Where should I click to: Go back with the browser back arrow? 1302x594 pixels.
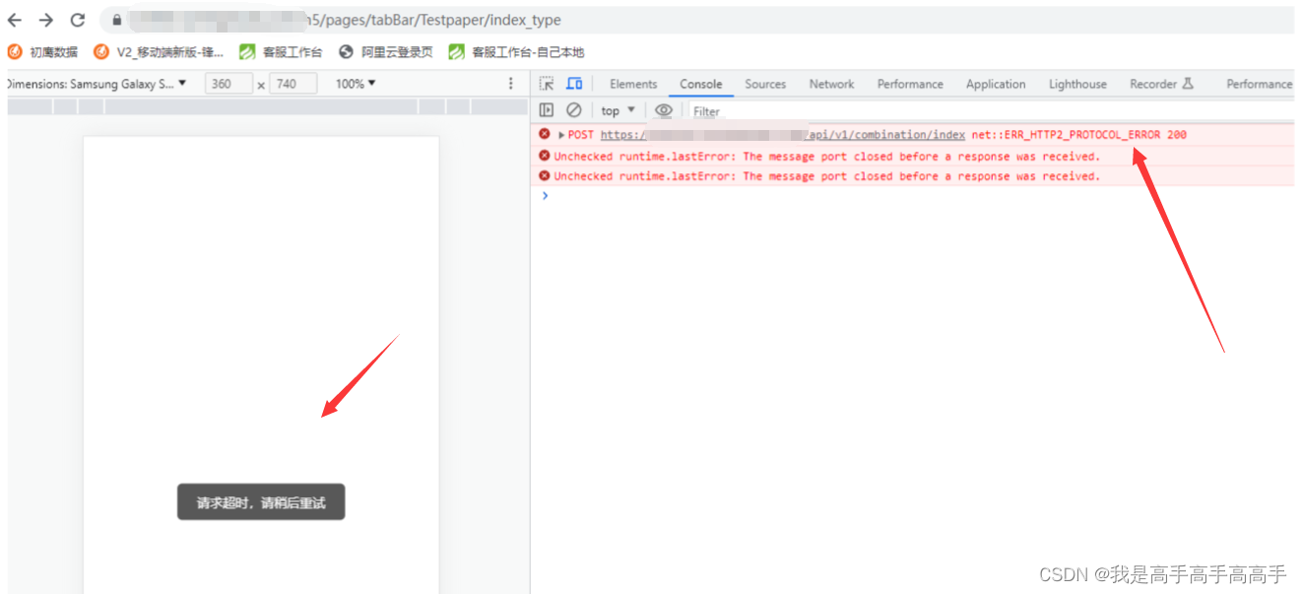(15, 20)
